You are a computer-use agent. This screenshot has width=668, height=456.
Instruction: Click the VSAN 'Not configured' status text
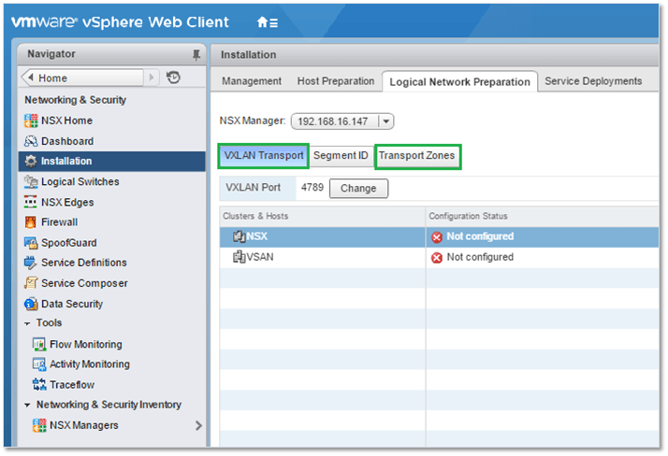pyautogui.click(x=480, y=257)
